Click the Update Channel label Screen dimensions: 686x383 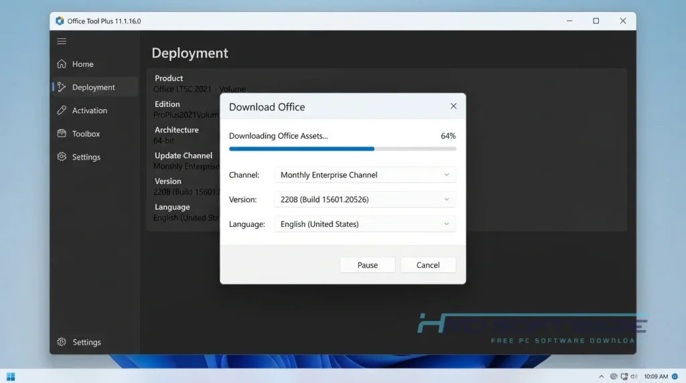coord(184,155)
